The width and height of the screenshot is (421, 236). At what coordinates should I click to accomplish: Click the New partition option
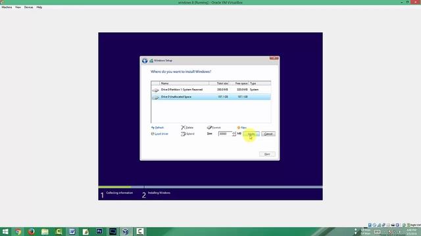[243, 128]
